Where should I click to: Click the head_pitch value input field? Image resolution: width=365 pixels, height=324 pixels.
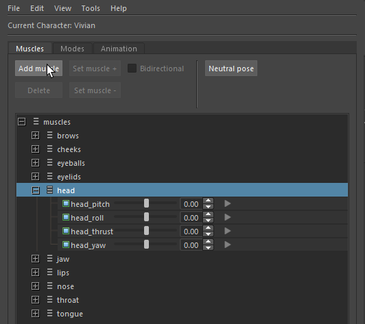click(x=191, y=204)
